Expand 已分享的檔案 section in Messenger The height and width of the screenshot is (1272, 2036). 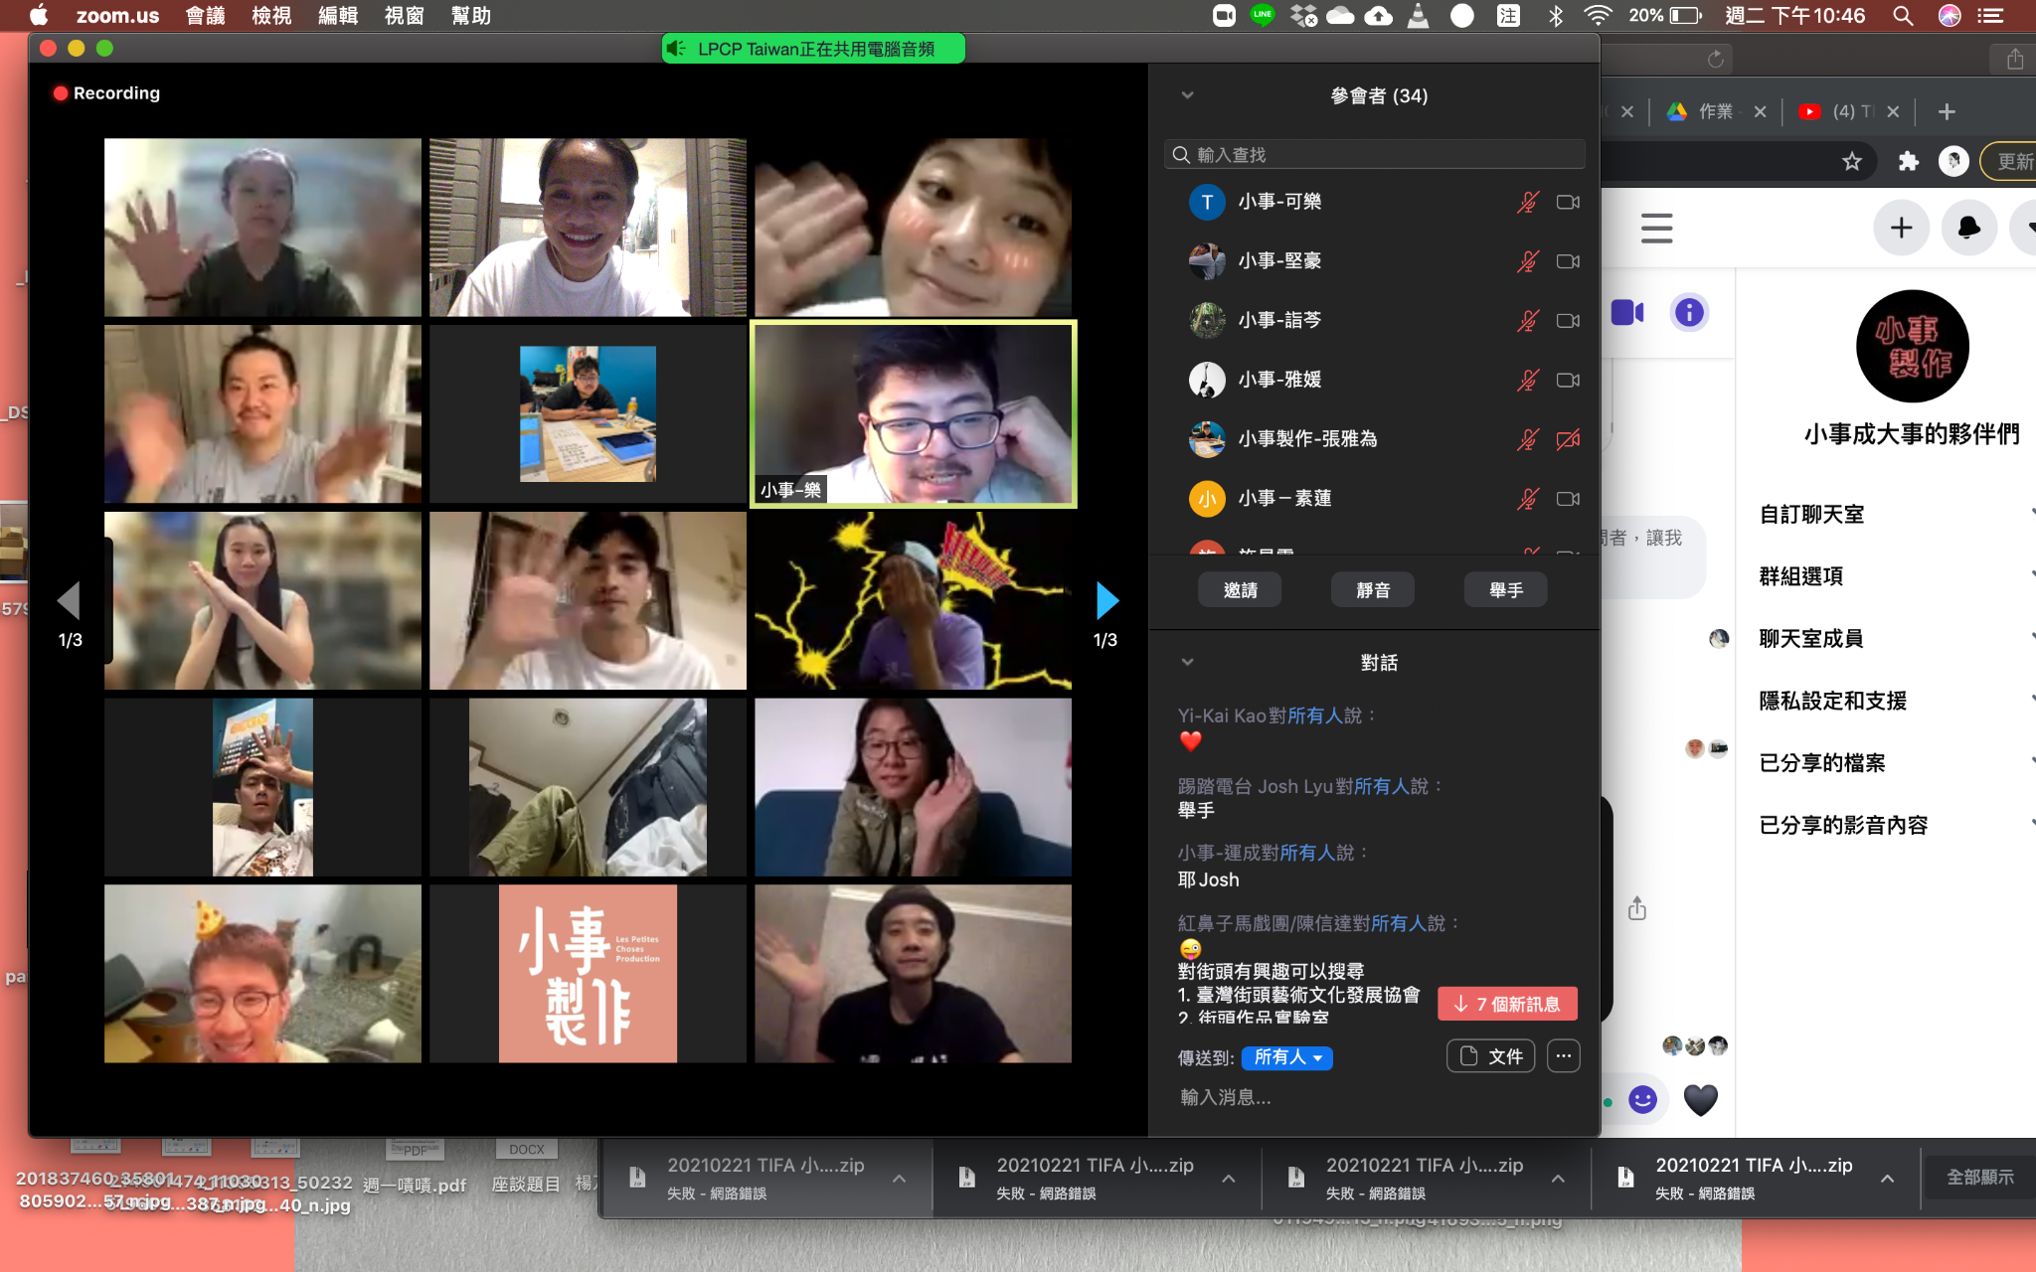coord(1897,763)
